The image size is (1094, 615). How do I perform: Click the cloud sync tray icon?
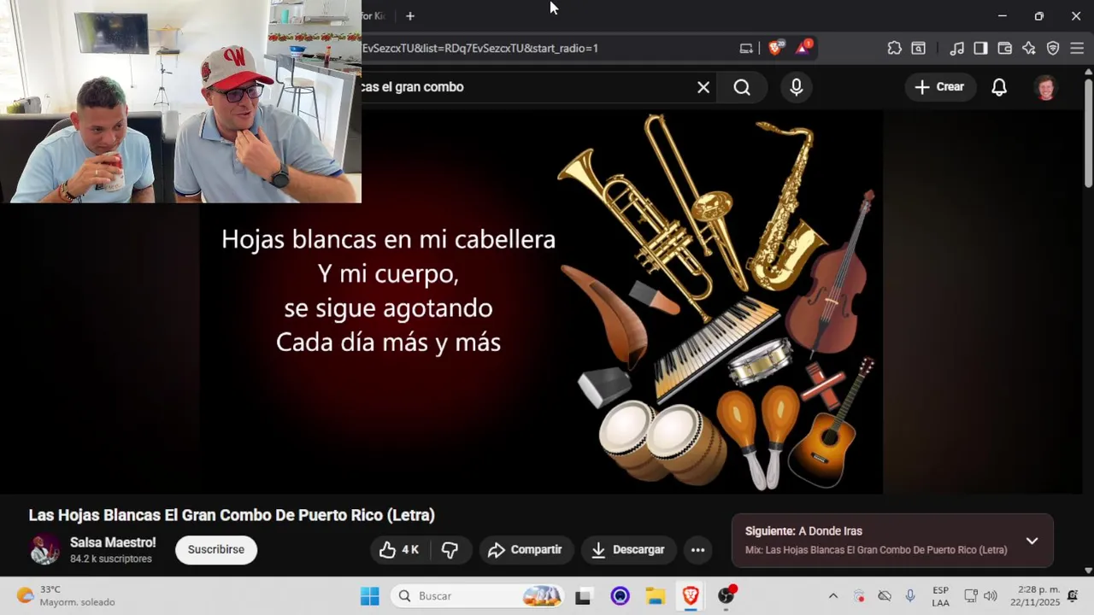pyautogui.click(x=885, y=596)
